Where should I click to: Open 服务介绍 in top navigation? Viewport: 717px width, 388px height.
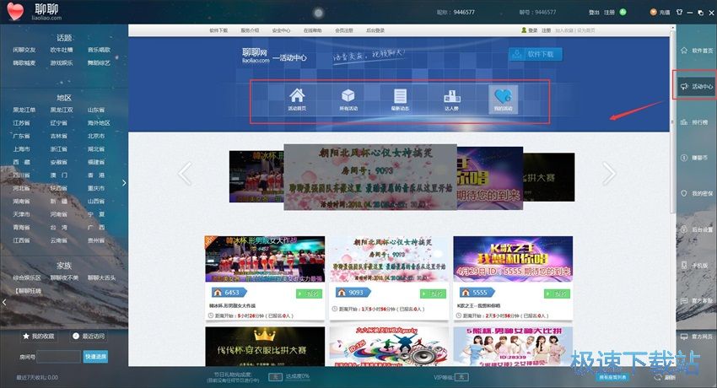250,30
